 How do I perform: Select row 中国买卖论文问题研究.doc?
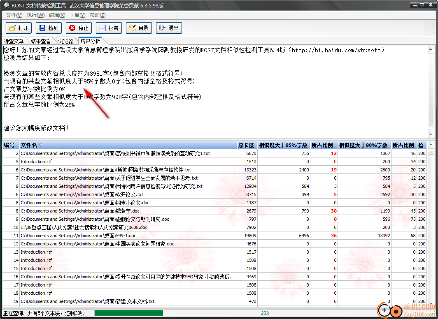[x=214, y=244]
